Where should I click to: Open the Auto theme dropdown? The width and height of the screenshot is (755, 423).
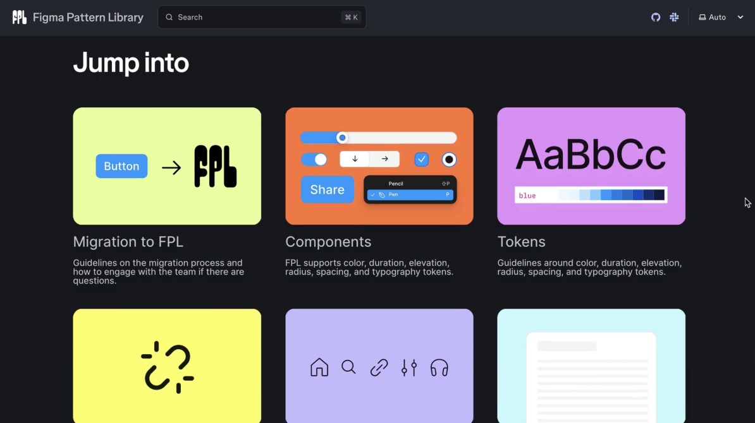pyautogui.click(x=721, y=17)
